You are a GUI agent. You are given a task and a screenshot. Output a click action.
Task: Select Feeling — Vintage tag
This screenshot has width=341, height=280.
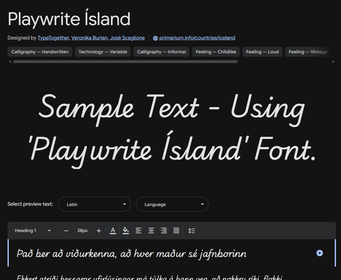click(308, 52)
